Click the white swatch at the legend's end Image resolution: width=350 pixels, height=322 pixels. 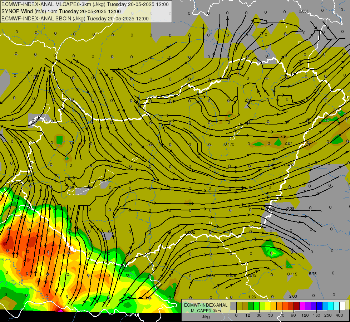point(342,306)
